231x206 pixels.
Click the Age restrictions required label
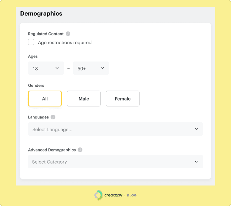coord(65,42)
